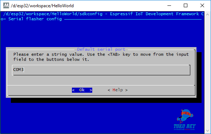Click the 'Please enter a string value' instruction text
Image resolution: width=211 pixels, height=134 pixels.
pyautogui.click(x=101, y=57)
